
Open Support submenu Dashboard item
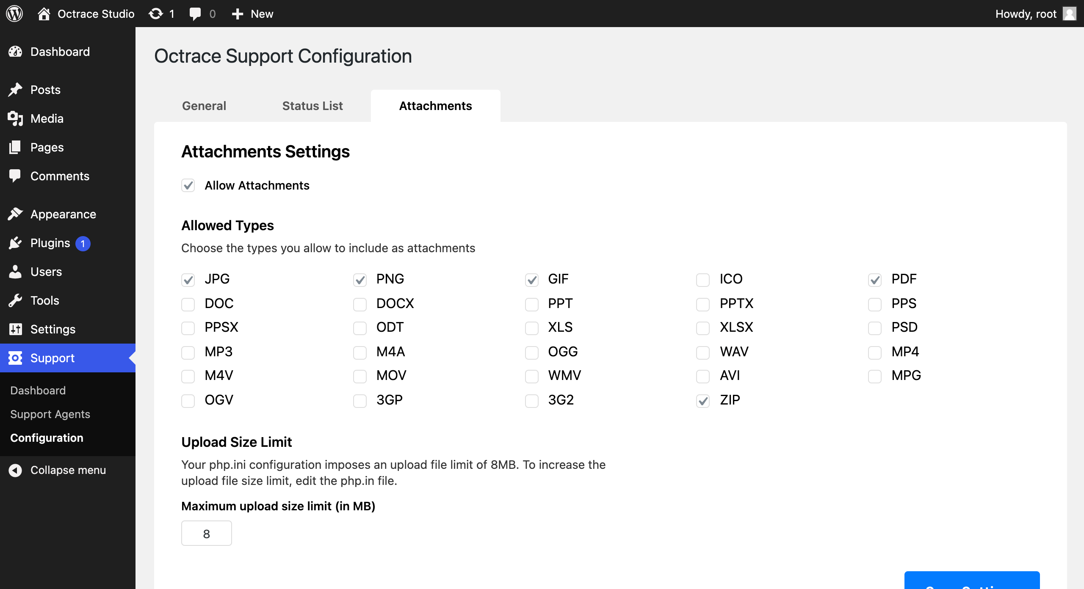tap(38, 391)
